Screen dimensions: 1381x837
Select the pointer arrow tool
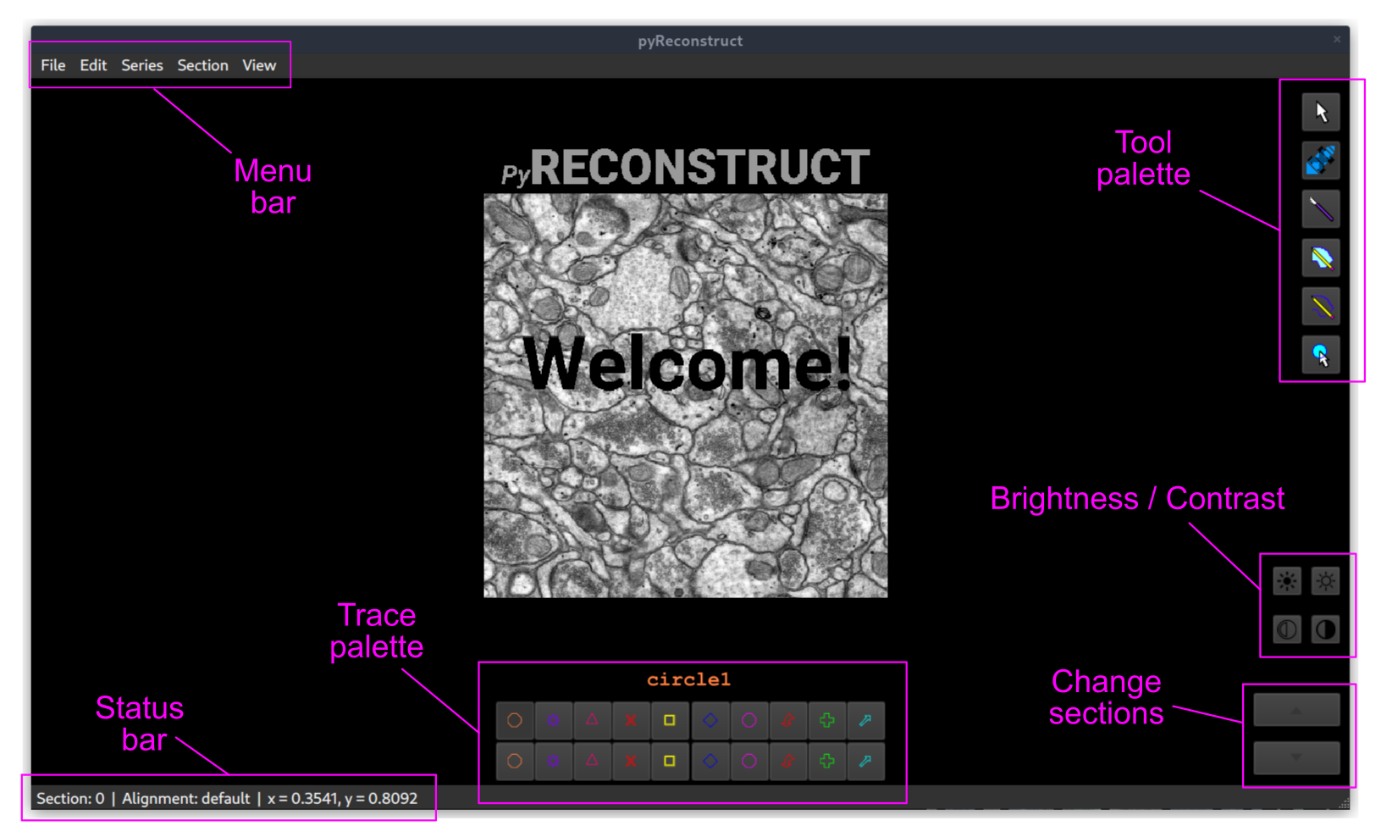coord(1320,112)
